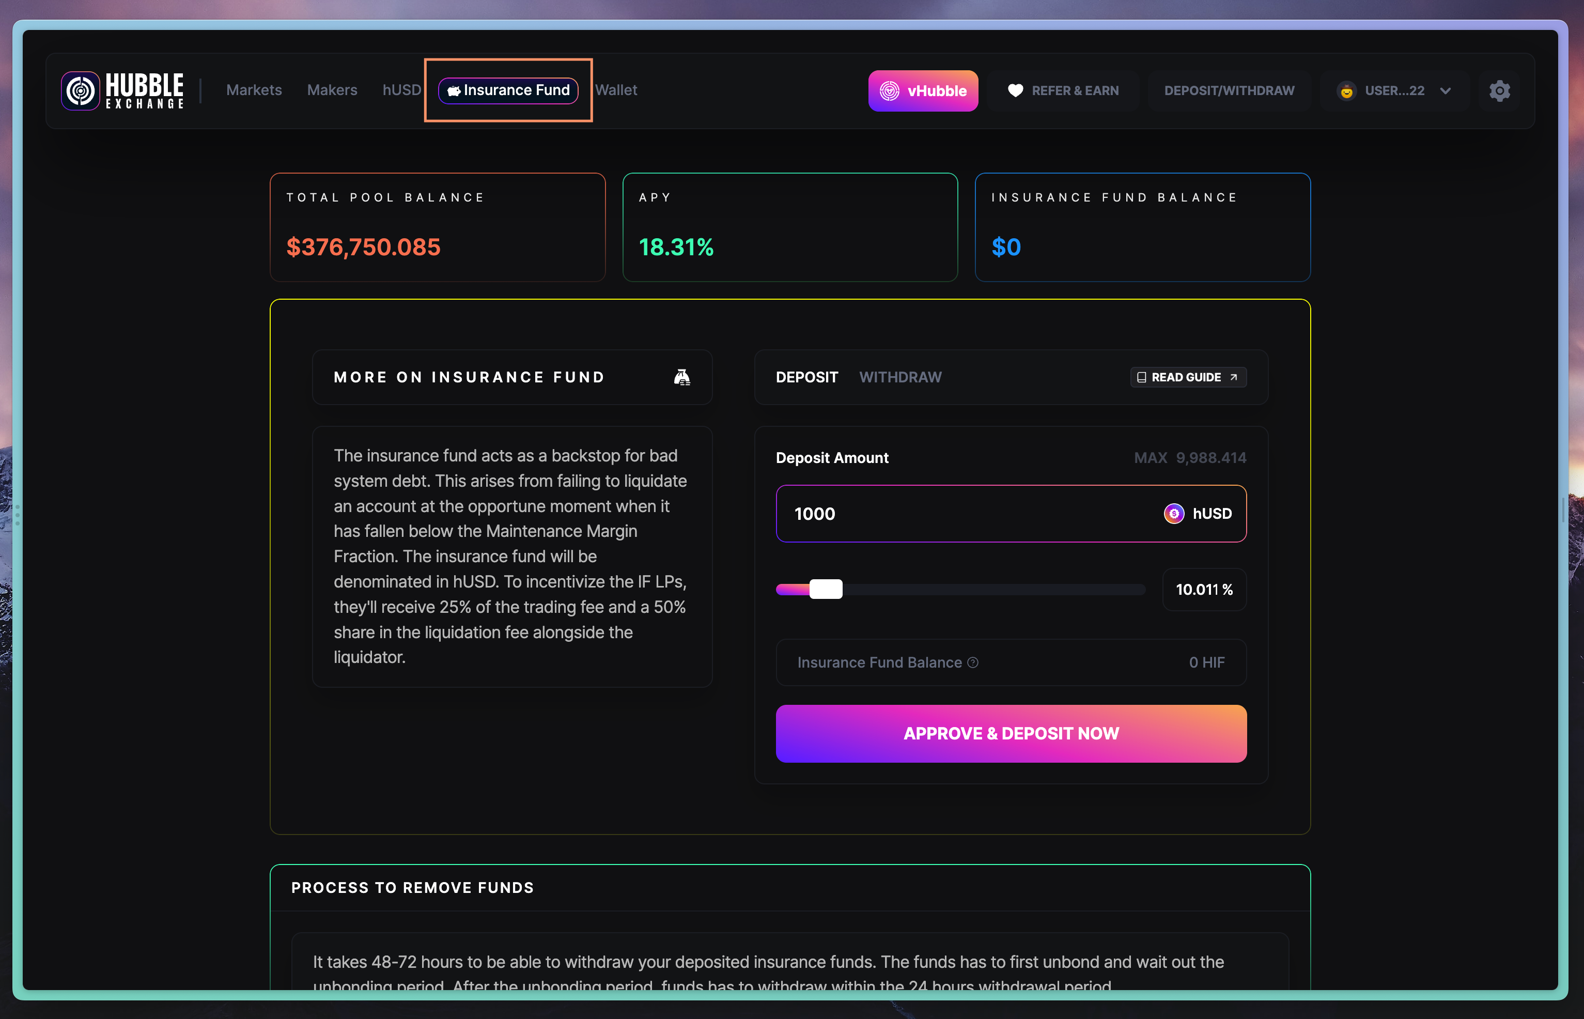The width and height of the screenshot is (1584, 1019).
Task: Switch to the Deposit tab
Action: 807,377
